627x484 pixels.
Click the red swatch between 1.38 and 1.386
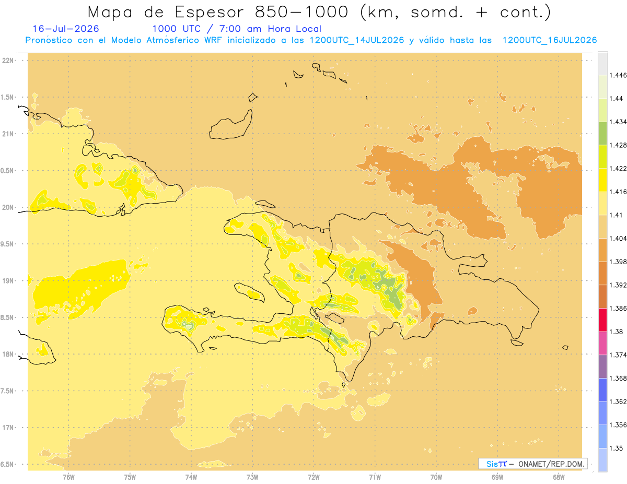click(x=602, y=320)
